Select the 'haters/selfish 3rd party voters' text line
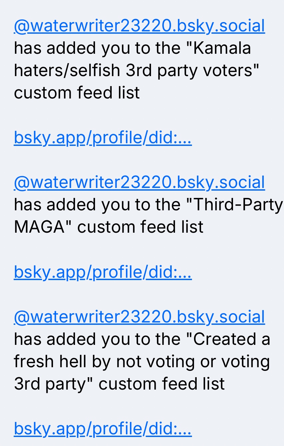The image size is (284, 446). [x=136, y=70]
